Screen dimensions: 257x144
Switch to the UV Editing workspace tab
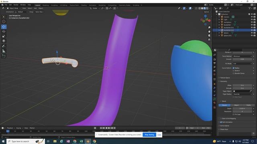(63, 5)
